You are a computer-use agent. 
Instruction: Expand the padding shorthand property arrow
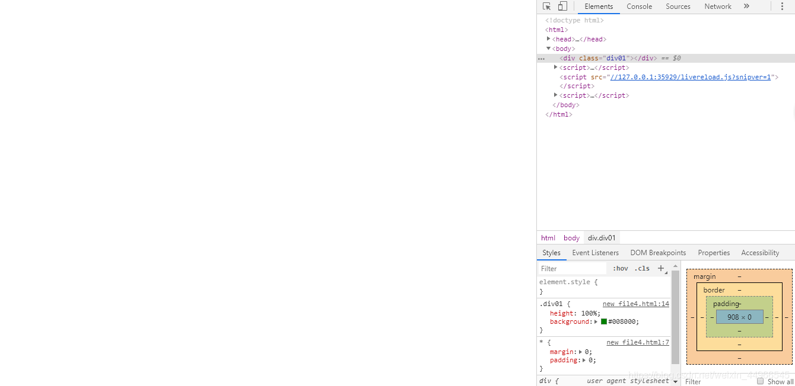(584, 360)
